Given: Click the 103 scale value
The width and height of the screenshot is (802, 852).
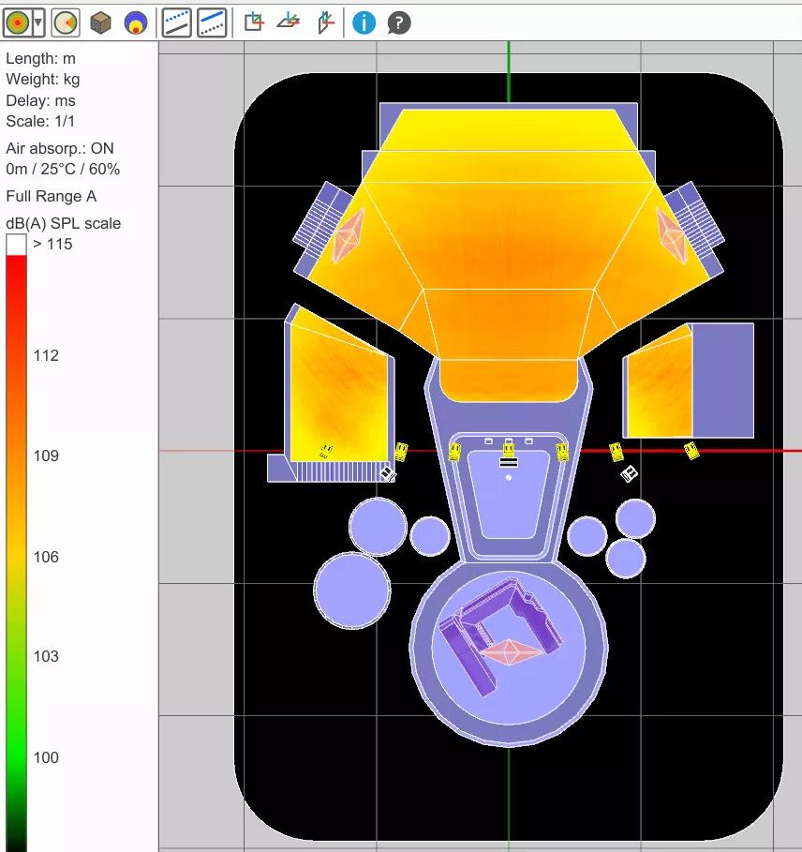Looking at the screenshot, I should pyautogui.click(x=46, y=656).
